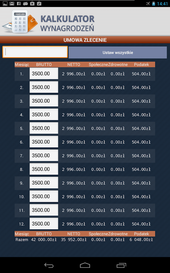The width and height of the screenshot is (170, 273).
Task: Tap the 'UMOWA ZLECENIE' title bar
Action: tap(85, 40)
